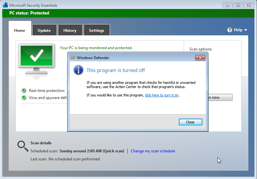
Task: Click the 'Scan options:' label
Action: point(201,49)
